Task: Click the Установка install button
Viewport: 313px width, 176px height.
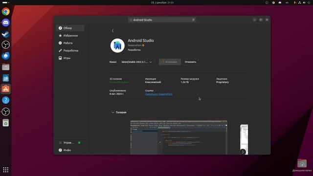Action: click(170, 62)
